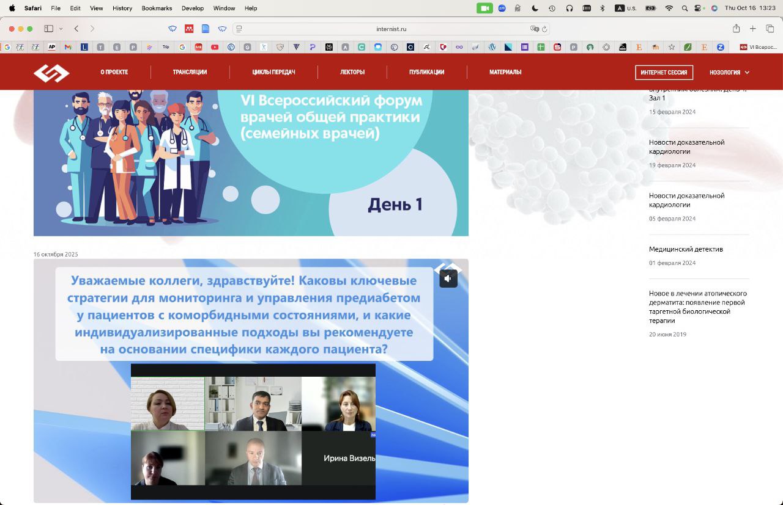Click the Internist site logo

point(51,73)
